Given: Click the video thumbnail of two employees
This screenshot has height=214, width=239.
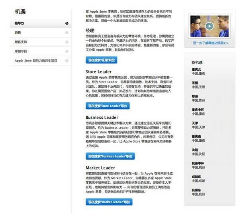Looking at the screenshot, I should (209, 26).
